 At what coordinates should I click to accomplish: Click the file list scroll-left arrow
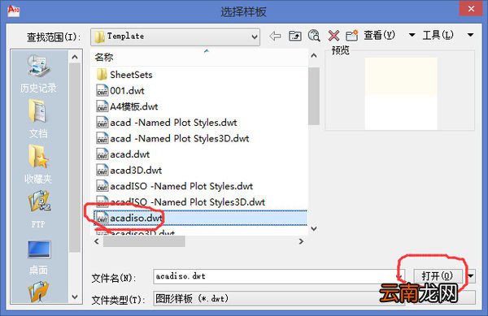(x=97, y=241)
